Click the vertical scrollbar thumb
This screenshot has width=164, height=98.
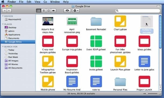point(160,32)
